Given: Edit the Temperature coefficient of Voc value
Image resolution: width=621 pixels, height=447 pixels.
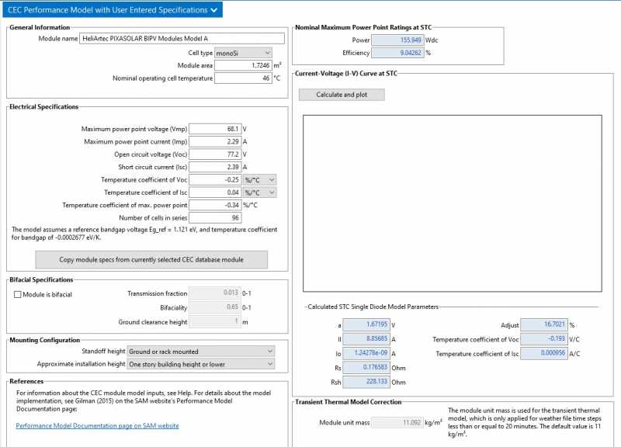Looking at the screenshot, I should pos(214,179).
